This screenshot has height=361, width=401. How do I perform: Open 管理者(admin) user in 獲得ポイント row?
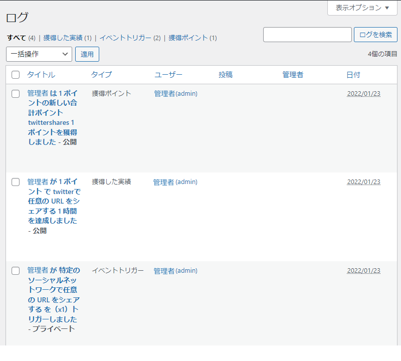tap(176, 94)
